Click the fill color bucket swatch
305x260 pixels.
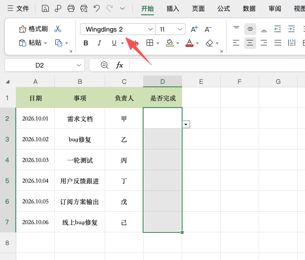click(170, 43)
